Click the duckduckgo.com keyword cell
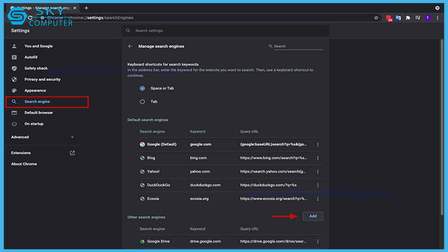 click(205, 185)
